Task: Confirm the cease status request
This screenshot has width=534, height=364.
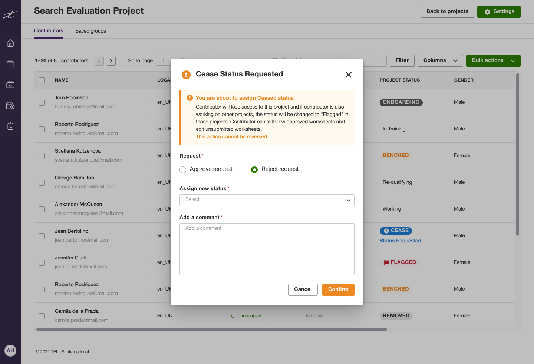Action: (338, 289)
